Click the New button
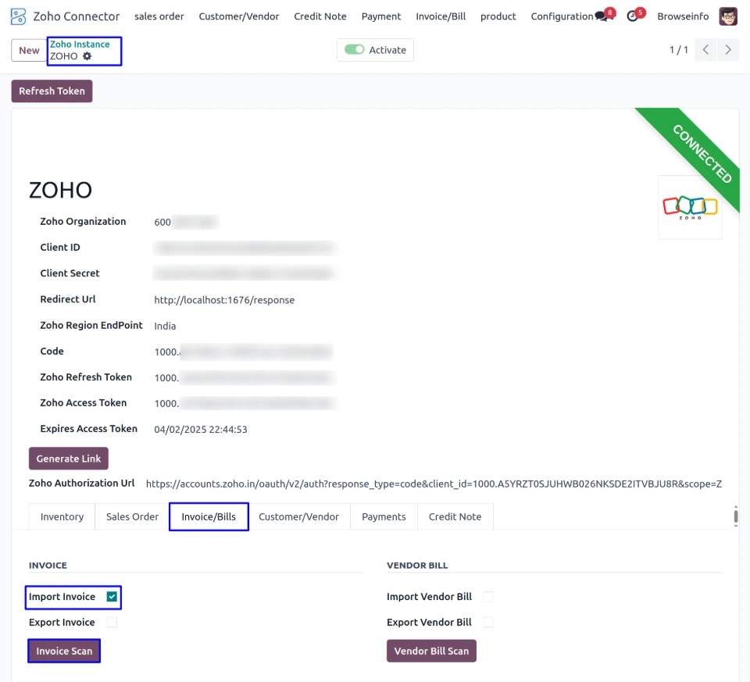 29,50
